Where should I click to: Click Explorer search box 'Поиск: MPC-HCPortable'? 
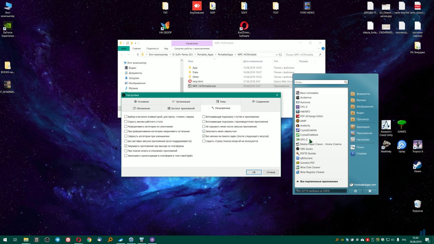point(303,55)
